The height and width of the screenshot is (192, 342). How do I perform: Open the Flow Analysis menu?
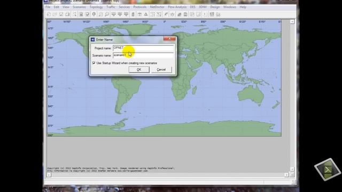click(x=177, y=7)
